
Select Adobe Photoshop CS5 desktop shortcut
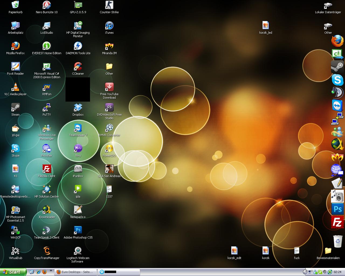point(78,230)
